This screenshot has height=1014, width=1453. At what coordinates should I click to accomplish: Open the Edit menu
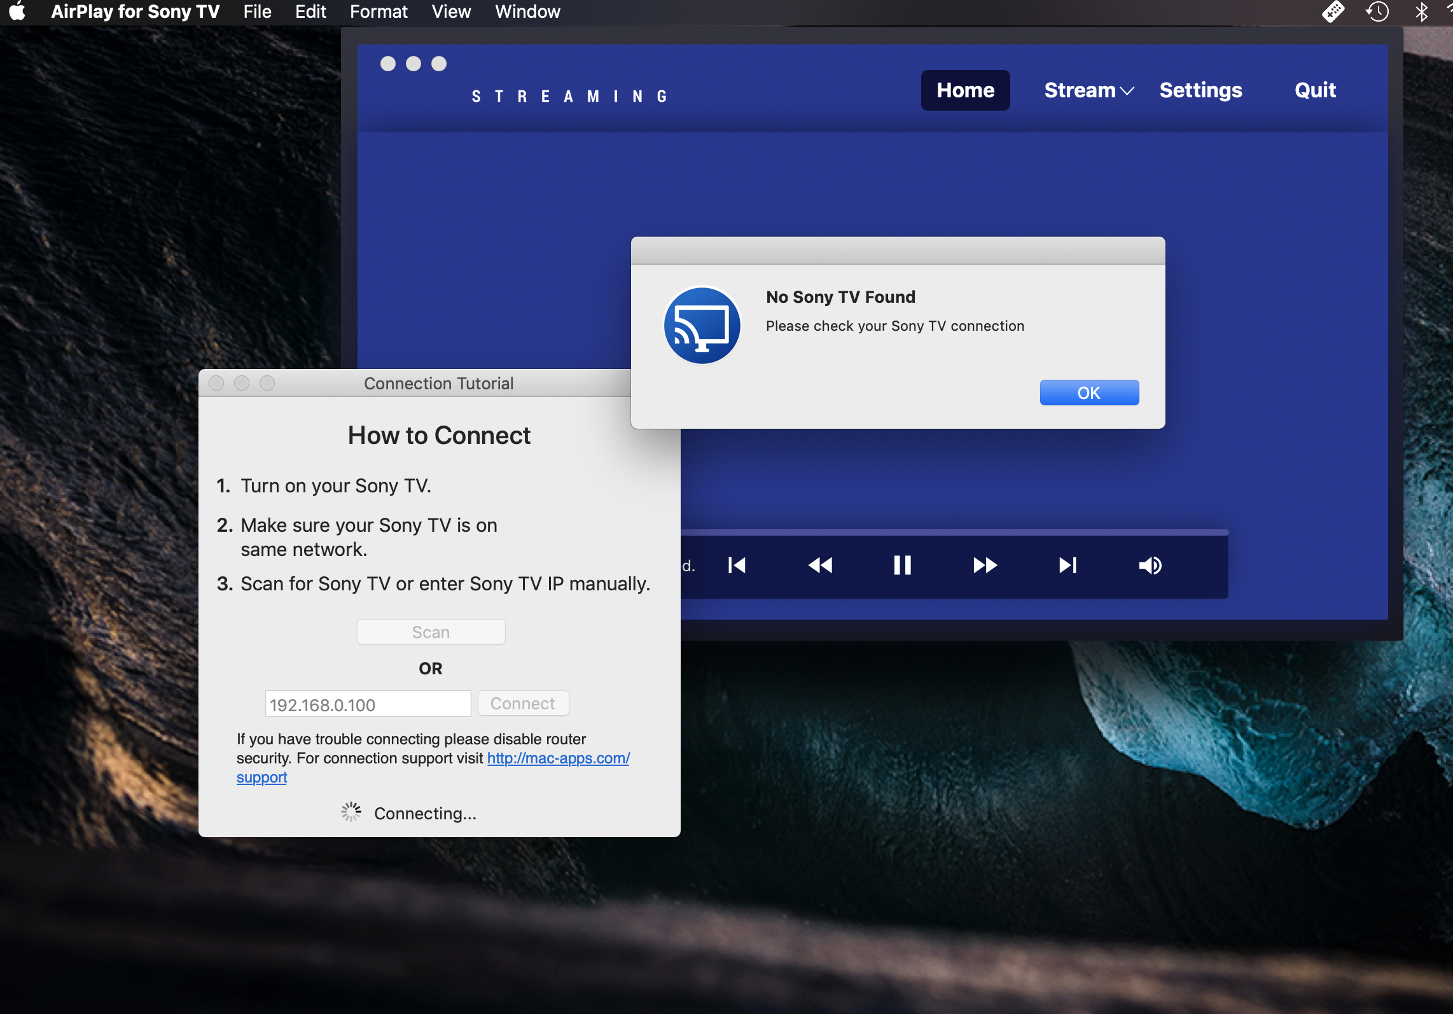pyautogui.click(x=310, y=11)
